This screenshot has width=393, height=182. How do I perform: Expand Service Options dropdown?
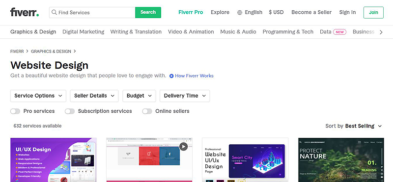point(38,96)
